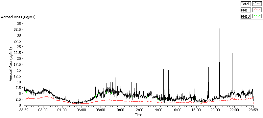The image size is (263, 118).
Task: Click the spike peak near 09:30 at 18.5
Action: tap(115, 61)
